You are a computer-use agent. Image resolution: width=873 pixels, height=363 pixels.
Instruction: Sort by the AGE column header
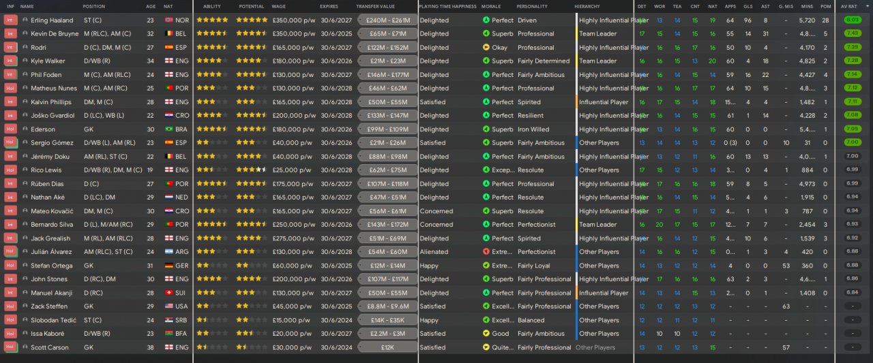point(150,6)
